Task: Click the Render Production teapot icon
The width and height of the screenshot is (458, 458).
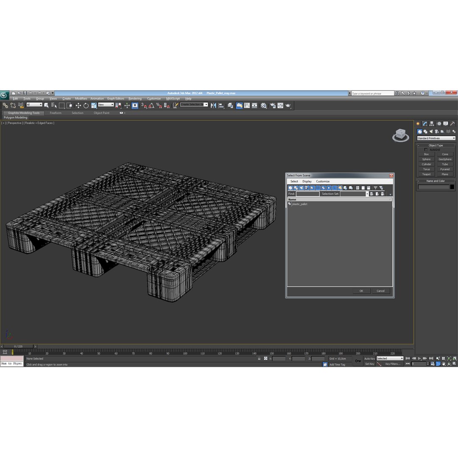Action: click(x=288, y=106)
